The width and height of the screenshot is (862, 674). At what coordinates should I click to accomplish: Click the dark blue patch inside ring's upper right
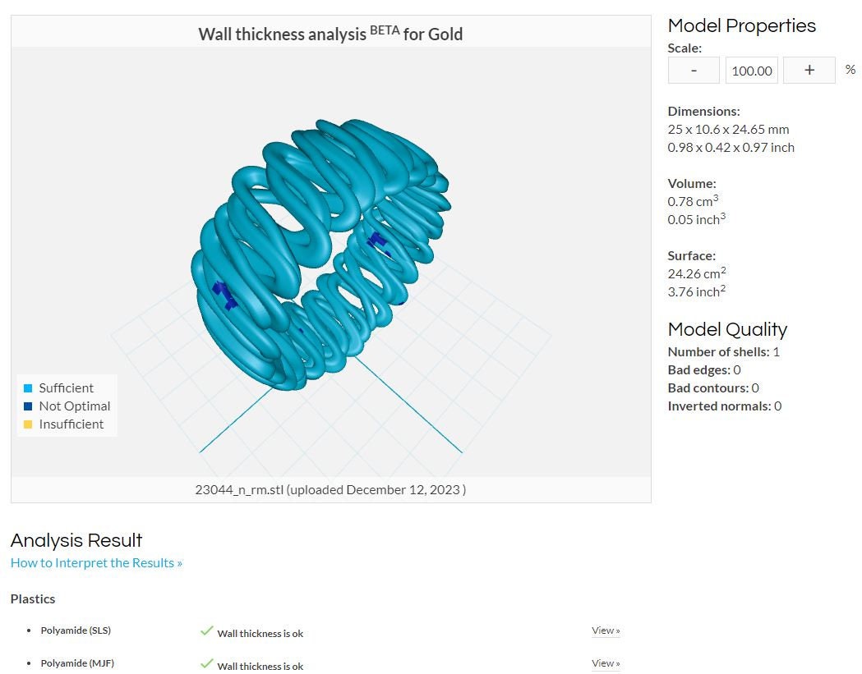click(x=378, y=242)
